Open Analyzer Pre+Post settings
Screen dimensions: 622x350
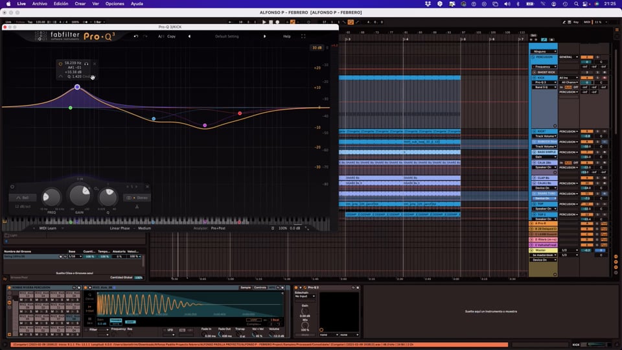(218, 228)
